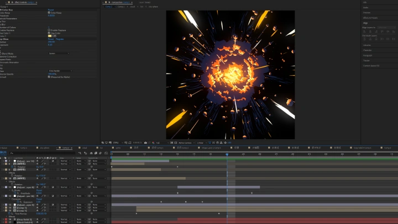
Task: Enable the Enable Replace checkbox
Action: pyautogui.click(x=49, y=30)
